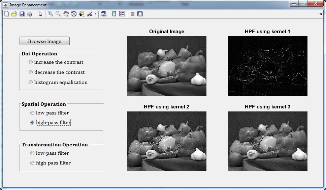The height and width of the screenshot is (190, 326).
Task: Activate the Pan hand tool
Action: click(x=66, y=14)
